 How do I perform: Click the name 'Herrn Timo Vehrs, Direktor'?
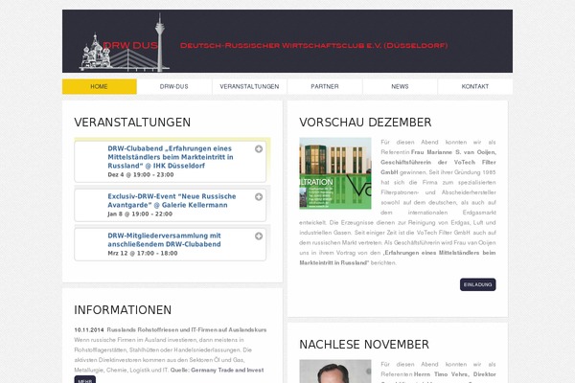coord(454,374)
